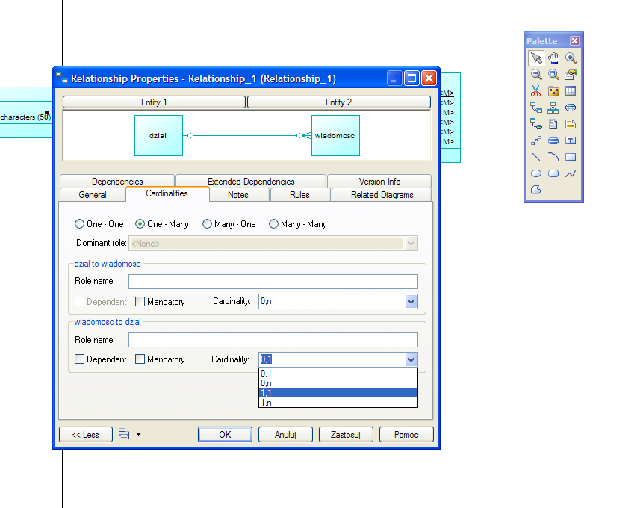Viewport: 640px width, 508px height.
Task: Activate the Zoom Out magnifier tool
Action: point(536,74)
